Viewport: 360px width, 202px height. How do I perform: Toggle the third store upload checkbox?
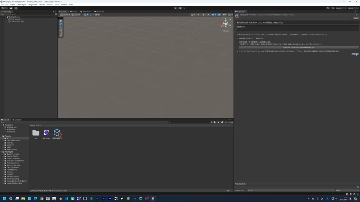tap(238, 51)
